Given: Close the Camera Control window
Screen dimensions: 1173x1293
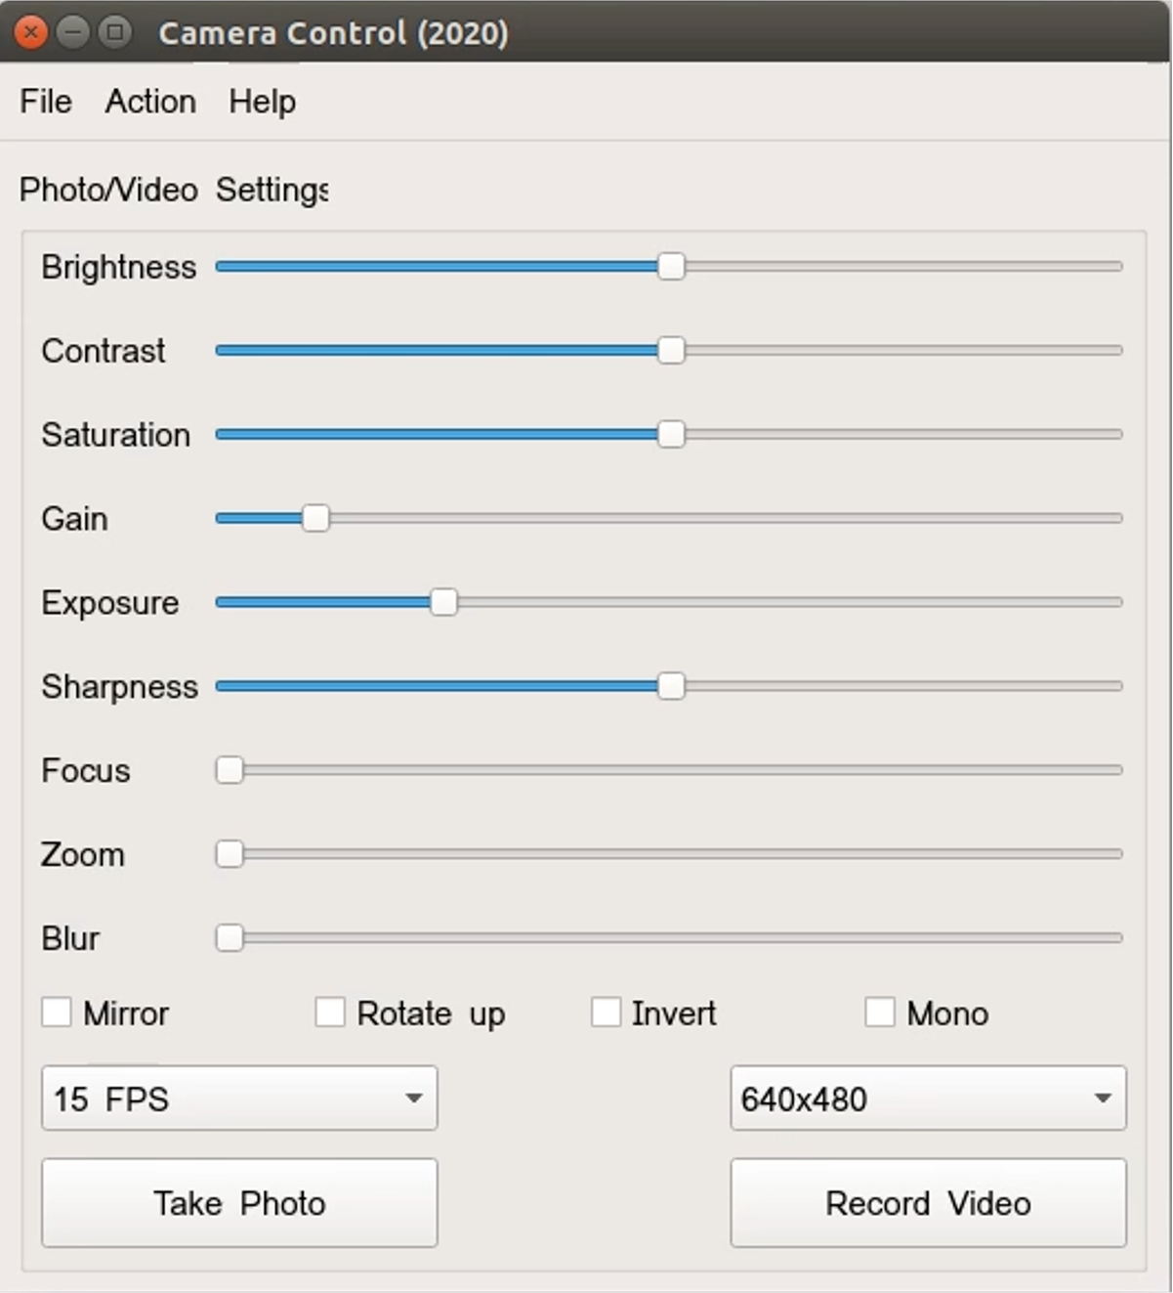Looking at the screenshot, I should click(31, 32).
